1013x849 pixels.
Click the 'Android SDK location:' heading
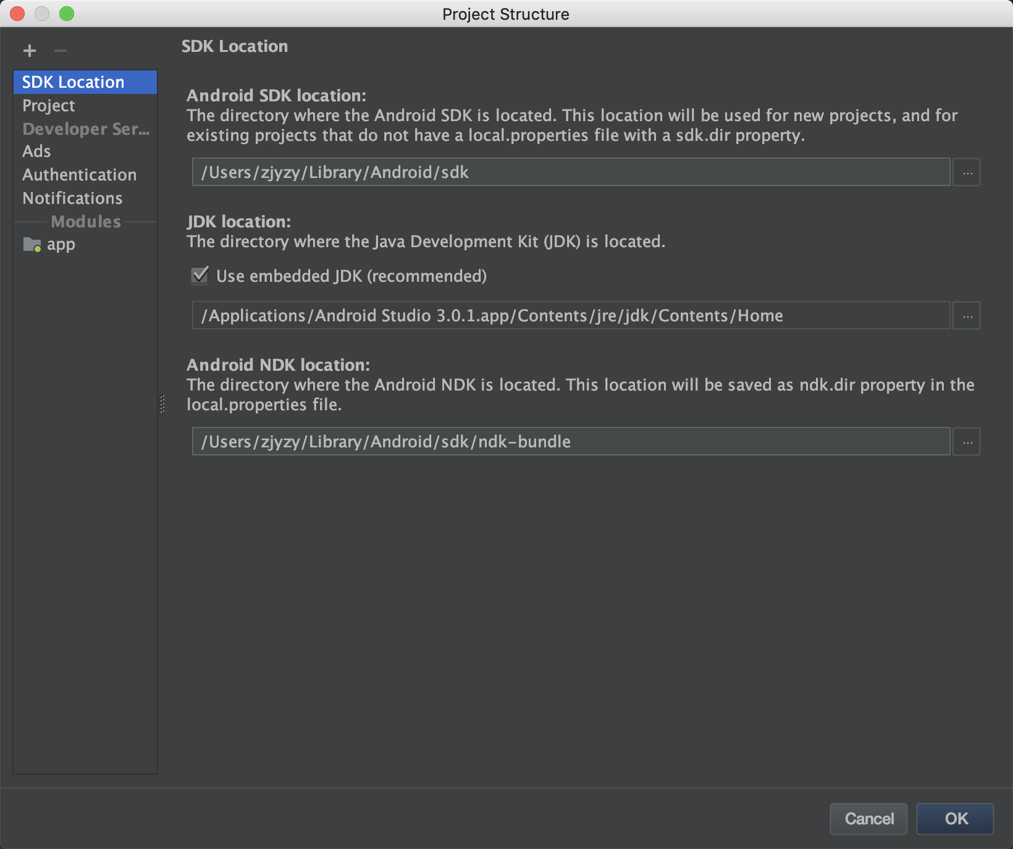(276, 96)
